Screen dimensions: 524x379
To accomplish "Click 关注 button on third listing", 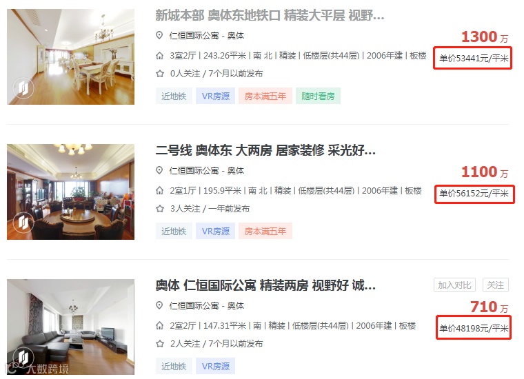I will point(495,285).
